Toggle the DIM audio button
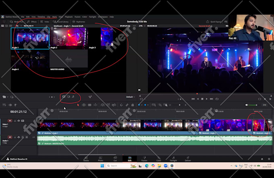The width and height of the screenshot is (274, 178). pyautogui.click(x=264, y=105)
